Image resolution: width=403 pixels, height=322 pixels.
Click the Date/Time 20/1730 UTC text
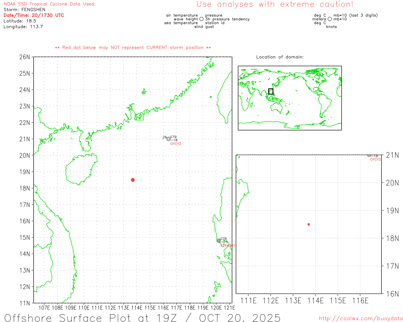tap(34, 15)
